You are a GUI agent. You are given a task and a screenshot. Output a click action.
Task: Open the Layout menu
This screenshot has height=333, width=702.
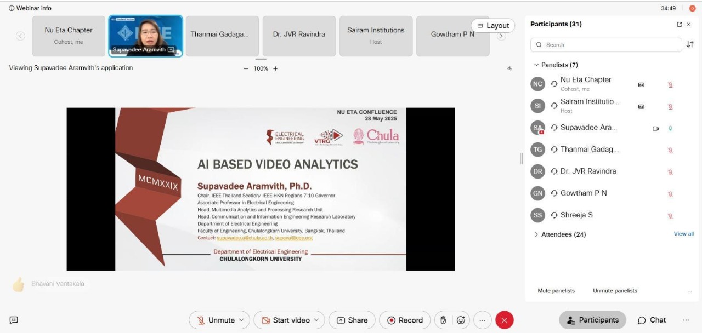[x=492, y=26]
